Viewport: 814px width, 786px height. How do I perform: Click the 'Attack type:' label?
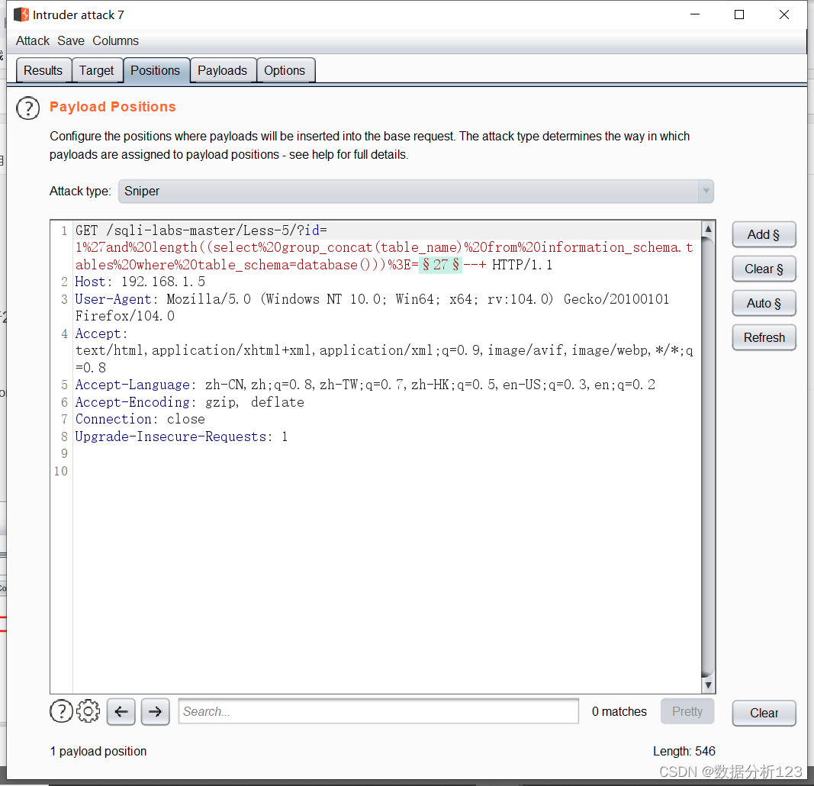pyautogui.click(x=80, y=191)
